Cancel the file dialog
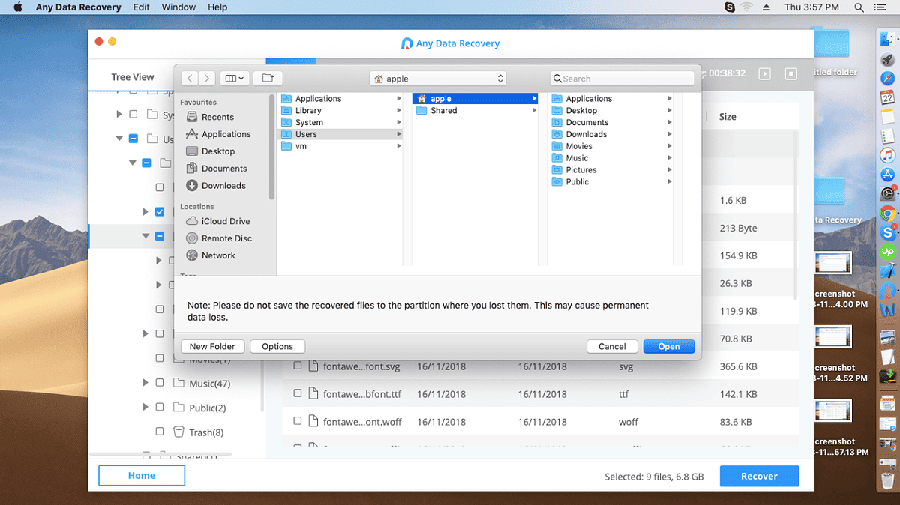 coord(612,346)
